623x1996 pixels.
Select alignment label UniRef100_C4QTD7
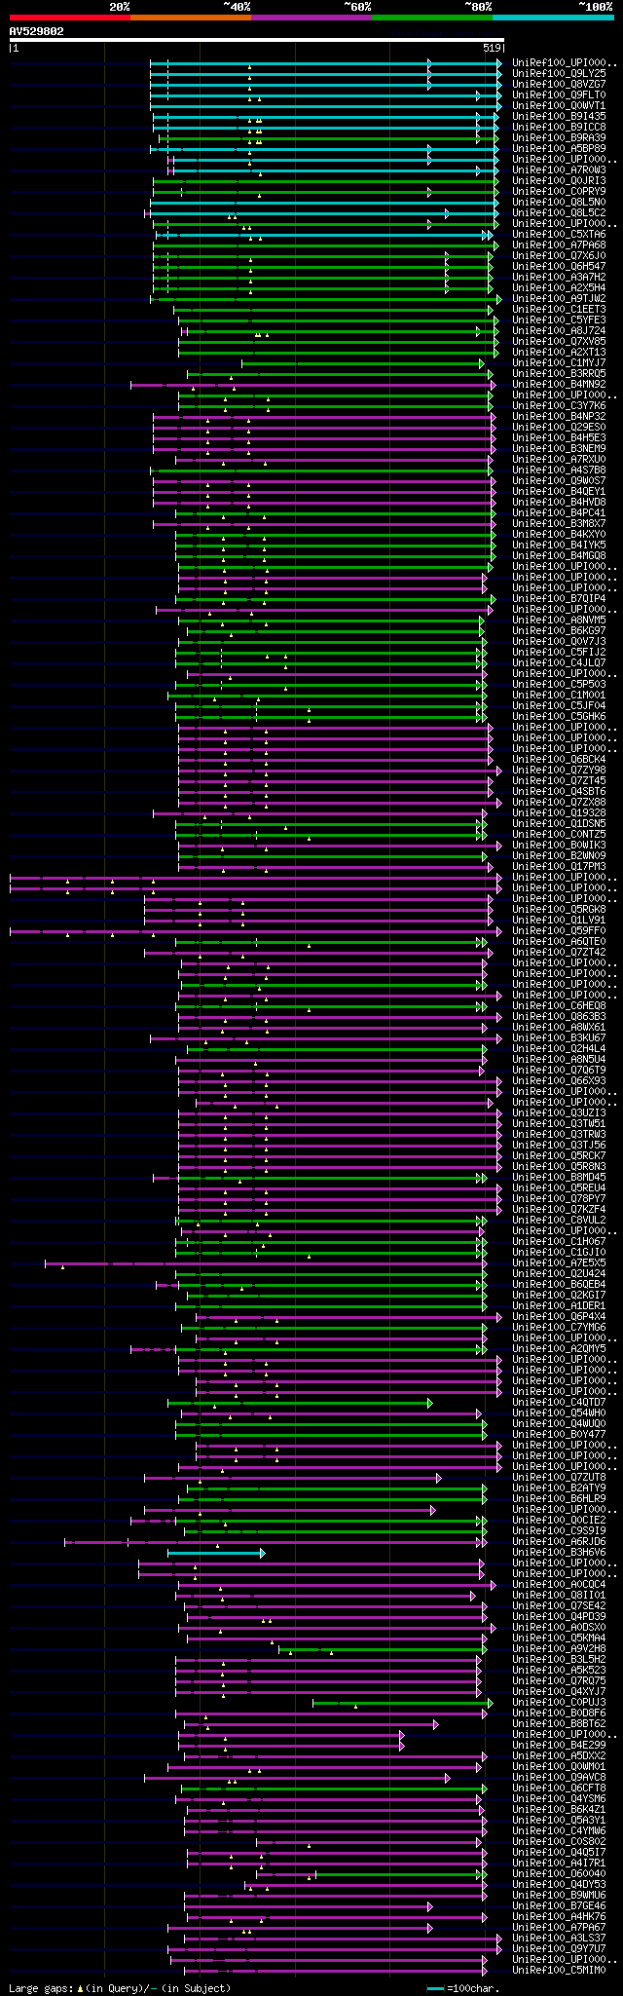click(x=559, y=1402)
